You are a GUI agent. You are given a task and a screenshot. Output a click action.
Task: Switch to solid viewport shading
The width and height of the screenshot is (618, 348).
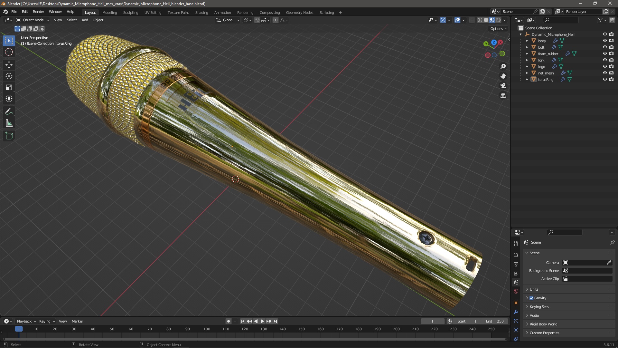(486, 20)
